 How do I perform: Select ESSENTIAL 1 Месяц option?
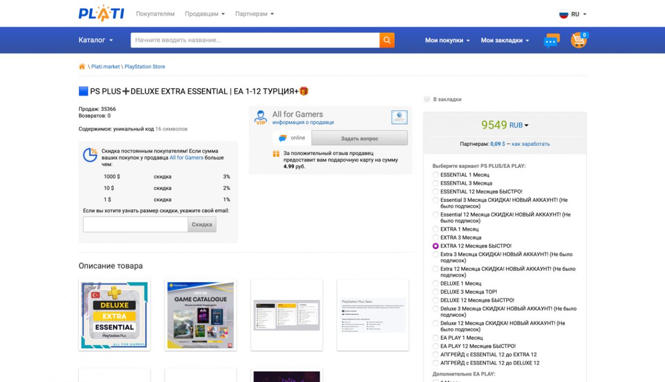click(x=436, y=175)
